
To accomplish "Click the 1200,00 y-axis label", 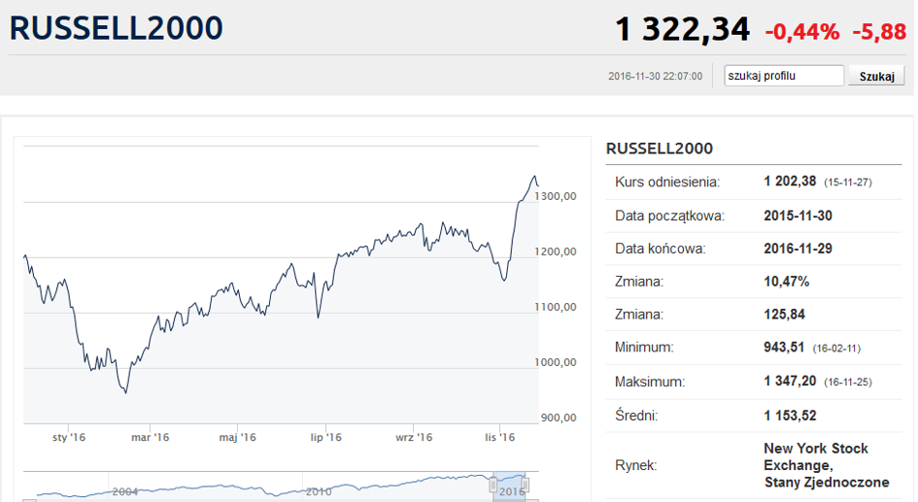I will (556, 251).
